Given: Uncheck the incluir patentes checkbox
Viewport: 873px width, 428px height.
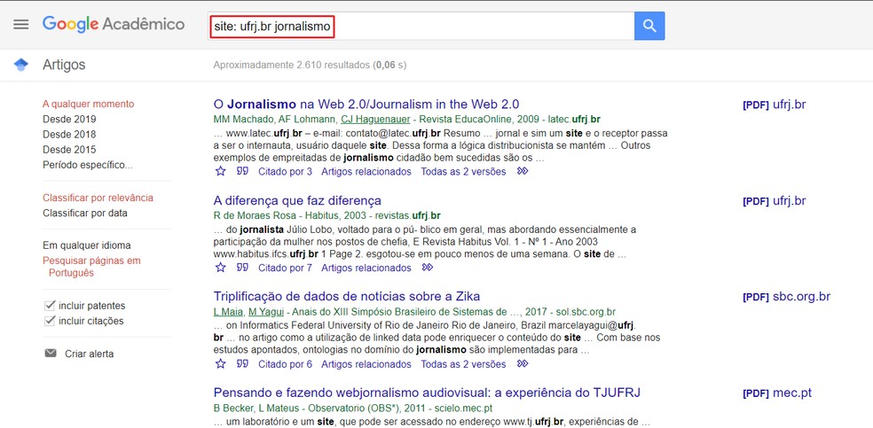Looking at the screenshot, I should (50, 306).
